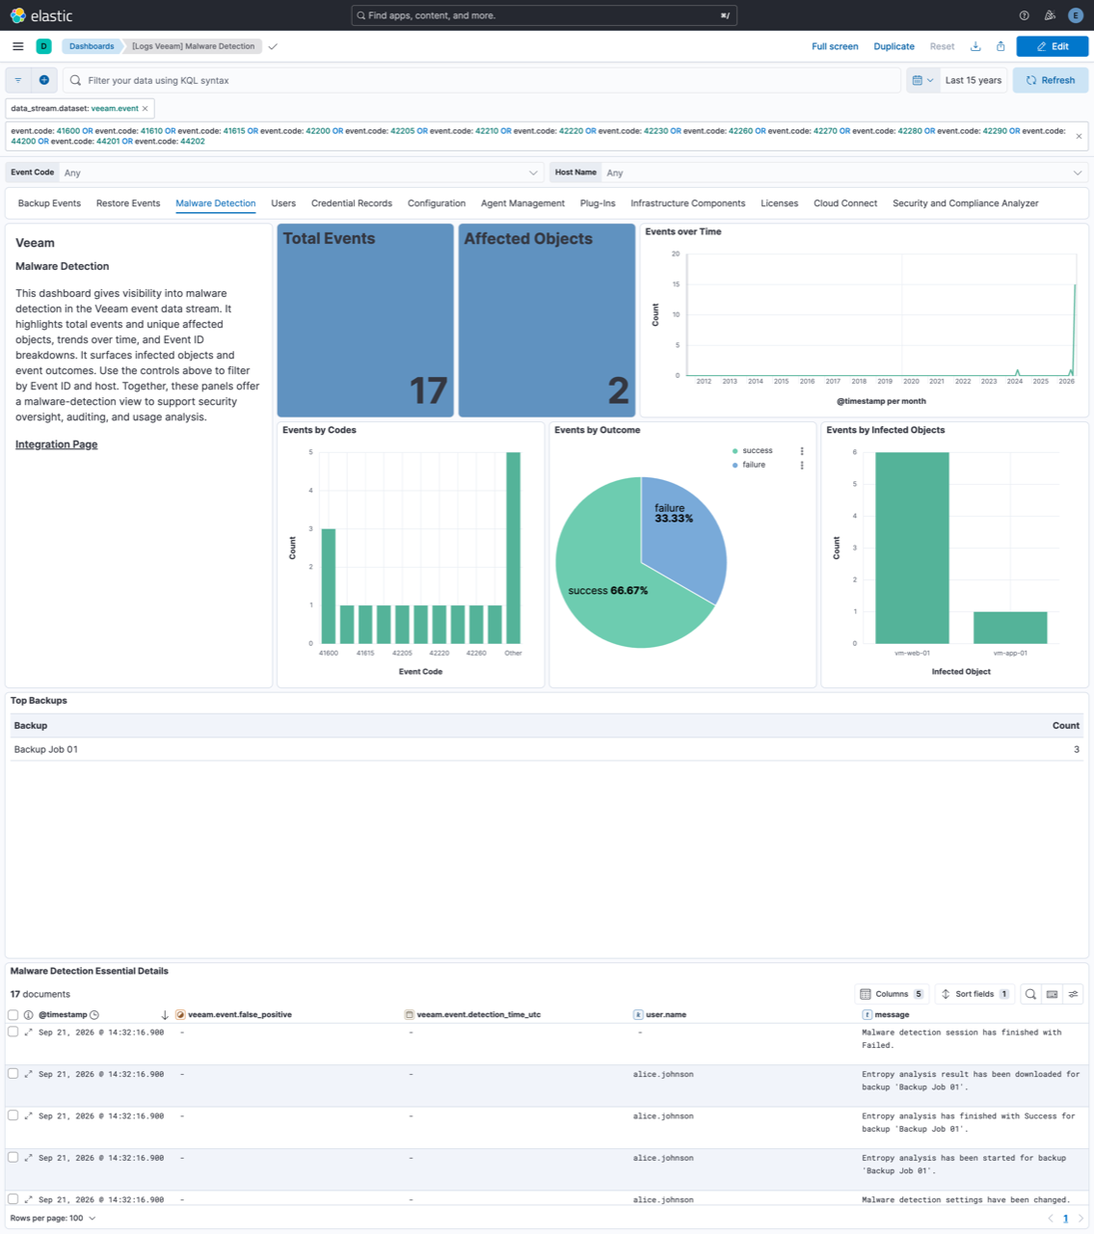Image resolution: width=1094 pixels, height=1234 pixels.
Task: Click the failure legend color swatch
Action: pyautogui.click(x=735, y=466)
